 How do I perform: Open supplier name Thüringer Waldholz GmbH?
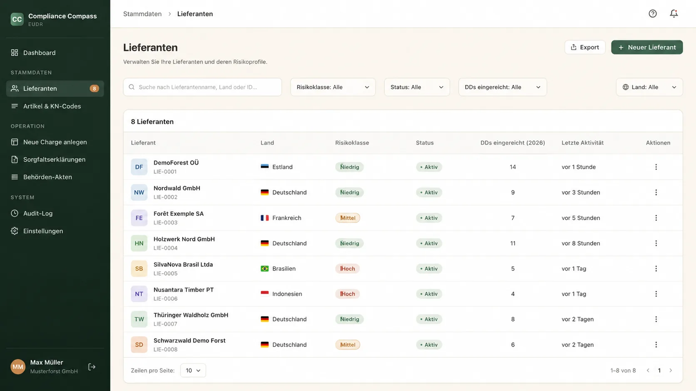coord(191,315)
